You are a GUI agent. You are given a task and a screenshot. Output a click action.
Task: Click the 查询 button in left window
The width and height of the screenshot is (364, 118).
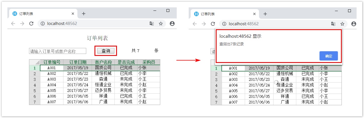[106, 51]
